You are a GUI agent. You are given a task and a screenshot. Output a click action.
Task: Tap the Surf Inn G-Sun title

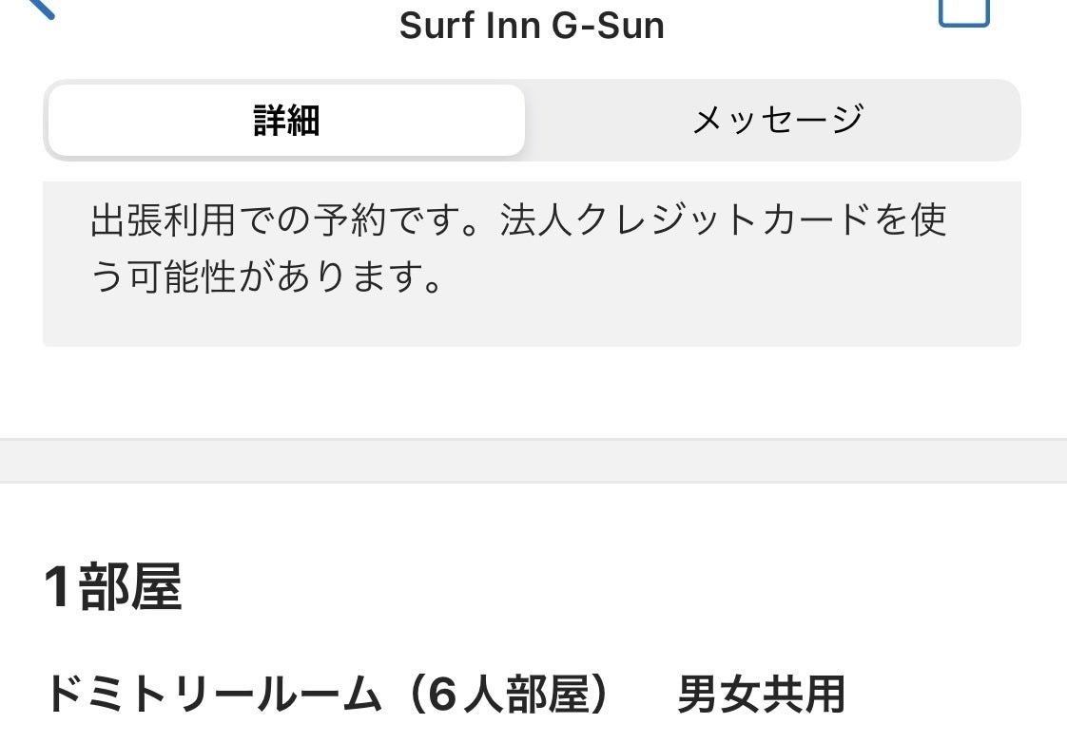coord(532,26)
